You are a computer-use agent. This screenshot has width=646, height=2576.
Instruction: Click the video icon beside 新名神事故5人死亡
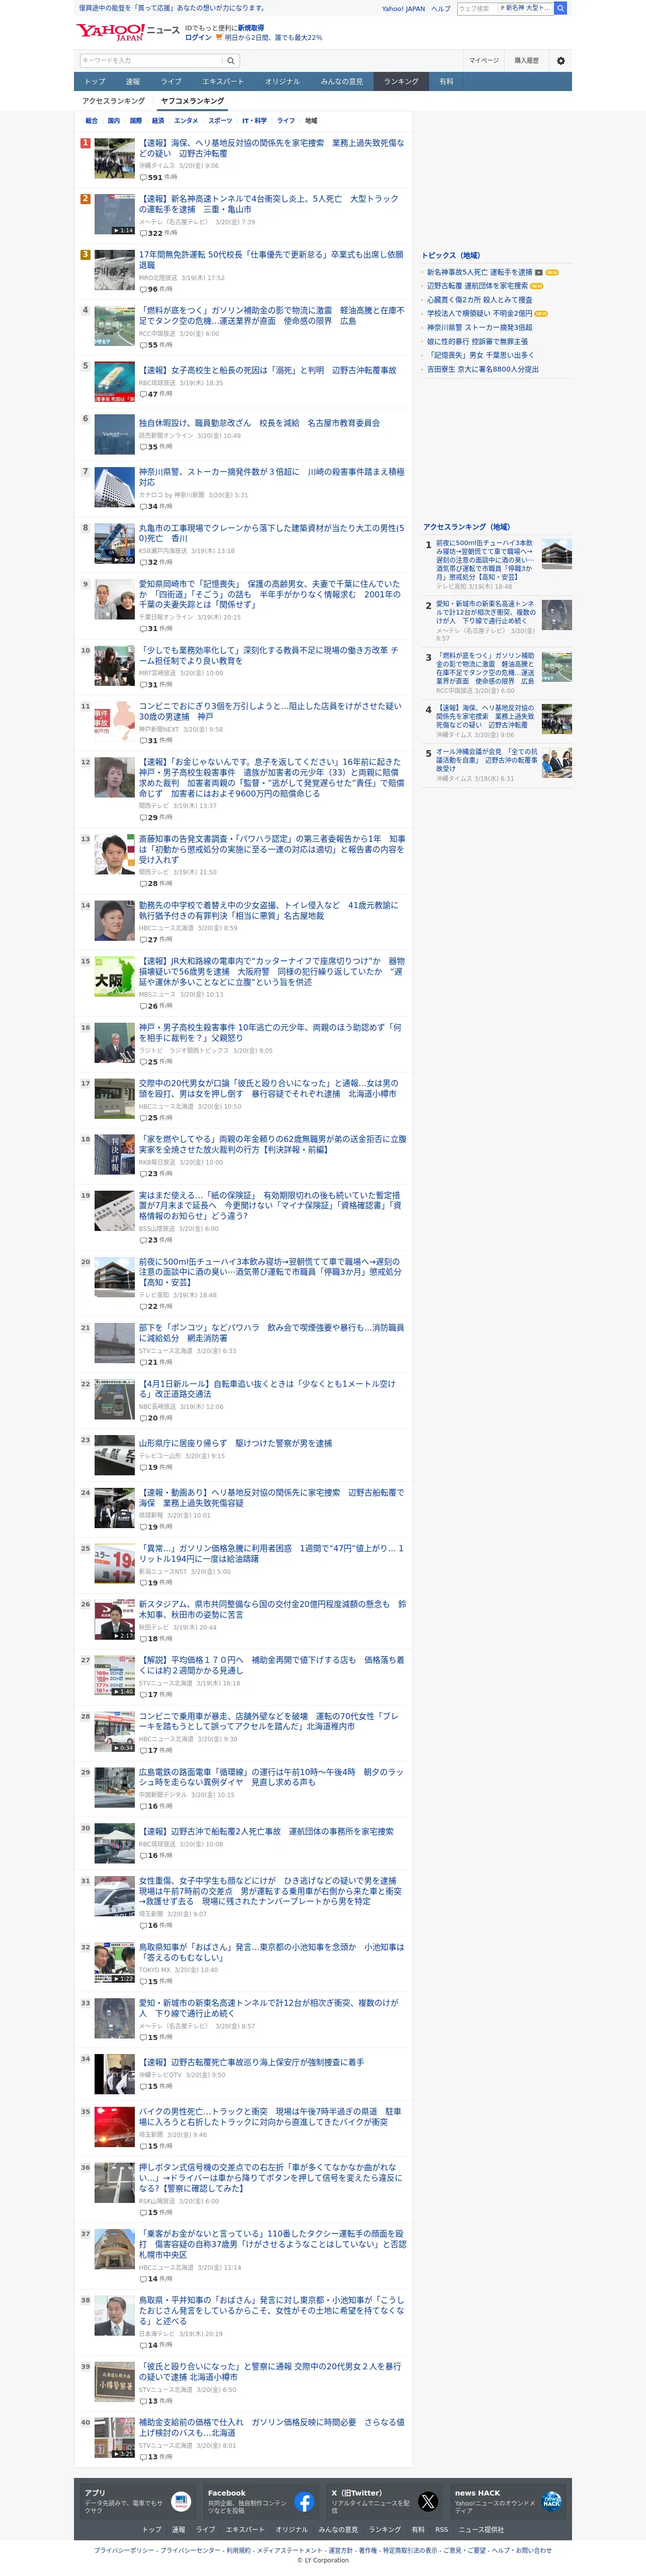point(539,272)
